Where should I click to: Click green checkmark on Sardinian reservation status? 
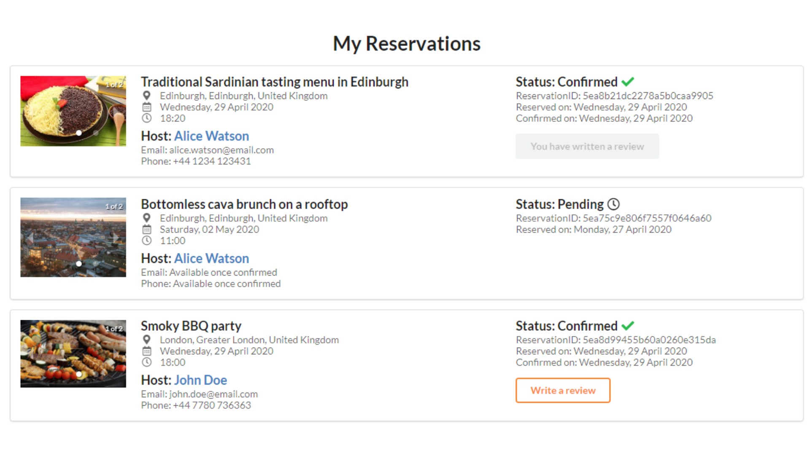click(628, 82)
